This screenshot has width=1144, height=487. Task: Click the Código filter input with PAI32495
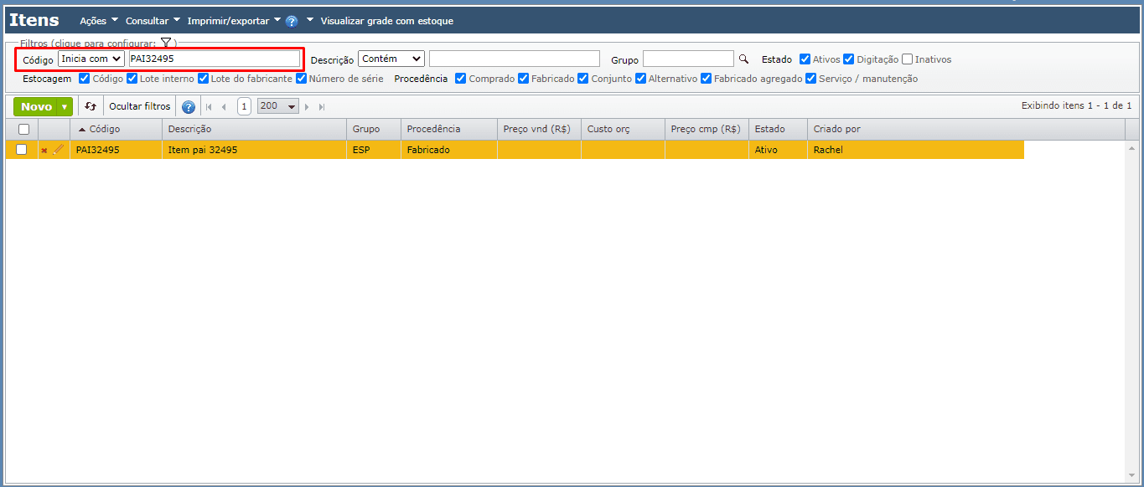(x=214, y=59)
